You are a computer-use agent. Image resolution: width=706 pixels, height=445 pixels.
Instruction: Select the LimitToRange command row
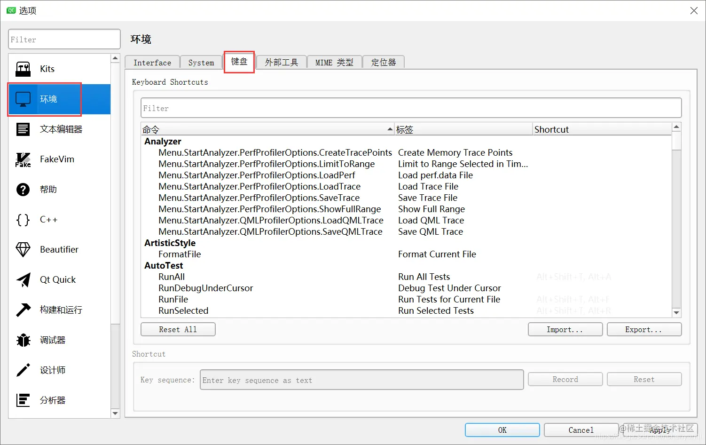(x=406, y=164)
